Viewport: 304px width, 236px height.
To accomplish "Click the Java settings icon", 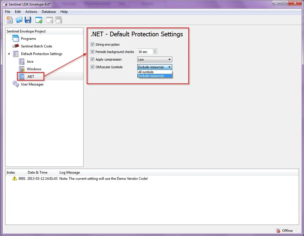I will click(22, 61).
